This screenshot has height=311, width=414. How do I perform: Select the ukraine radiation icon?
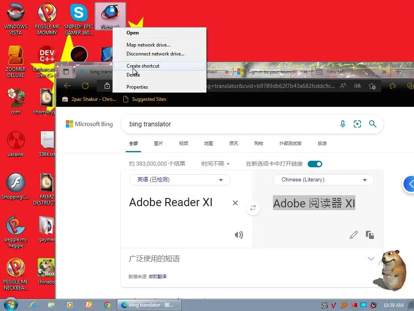click(x=16, y=144)
